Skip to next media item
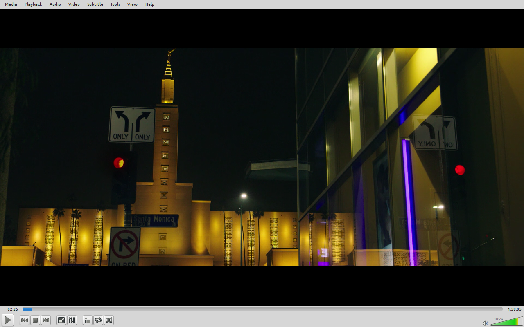524x327 pixels. 46,320
